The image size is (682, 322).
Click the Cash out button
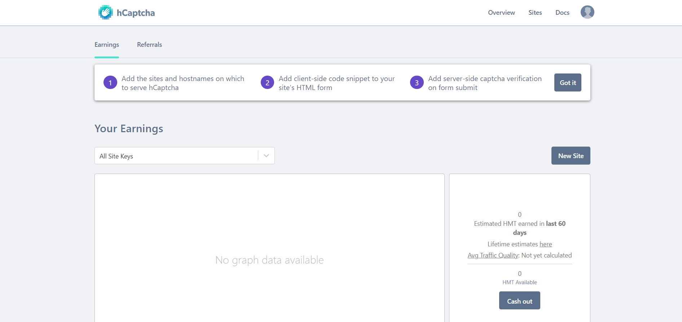pos(519,301)
